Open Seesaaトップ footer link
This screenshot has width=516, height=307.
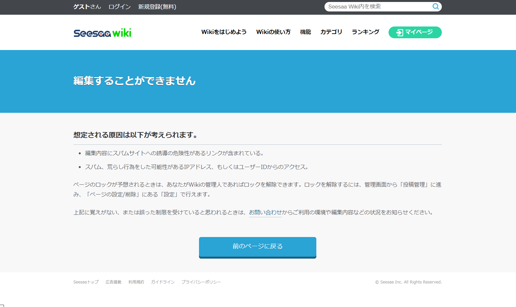pyautogui.click(x=86, y=282)
